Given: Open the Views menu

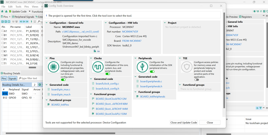Looking at the screenshot, I should point(35,7).
